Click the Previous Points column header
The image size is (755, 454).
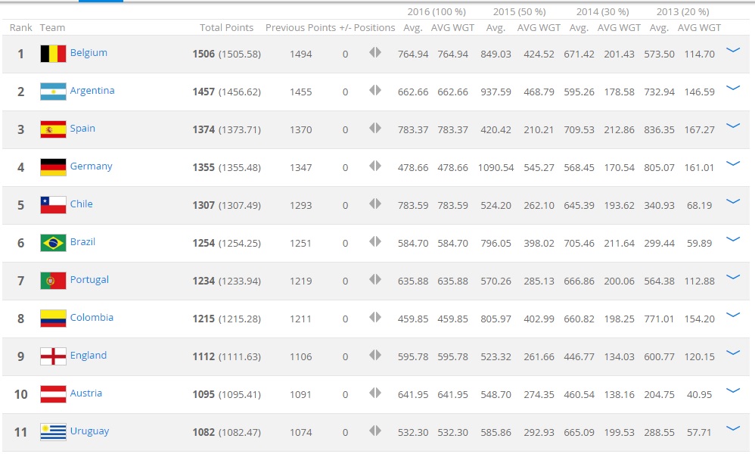coord(300,27)
